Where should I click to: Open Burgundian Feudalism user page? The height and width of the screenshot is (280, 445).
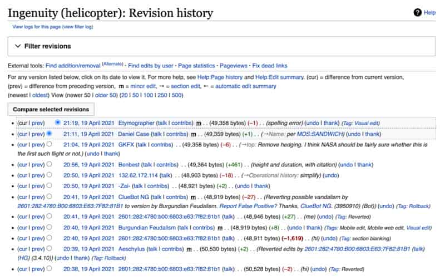pyautogui.click(x=147, y=228)
